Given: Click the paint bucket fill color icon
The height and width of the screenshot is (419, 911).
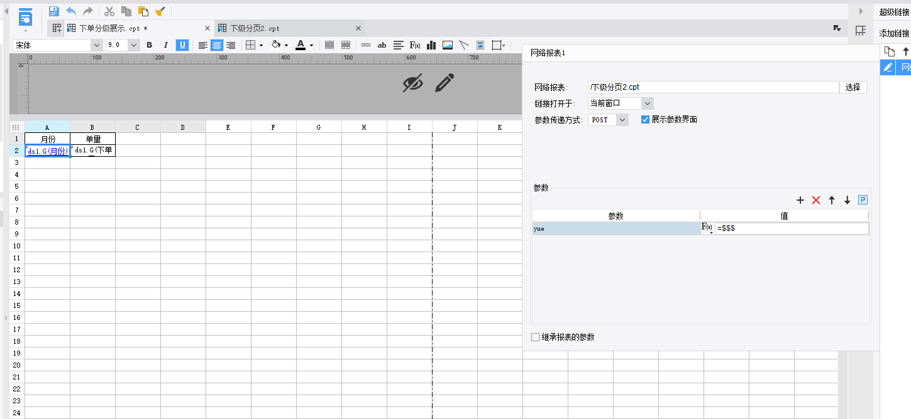Looking at the screenshot, I should click(x=275, y=45).
